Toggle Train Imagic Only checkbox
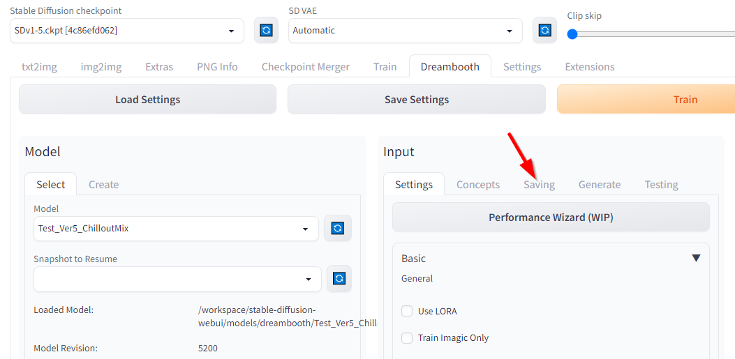The image size is (735, 359). pyautogui.click(x=408, y=338)
